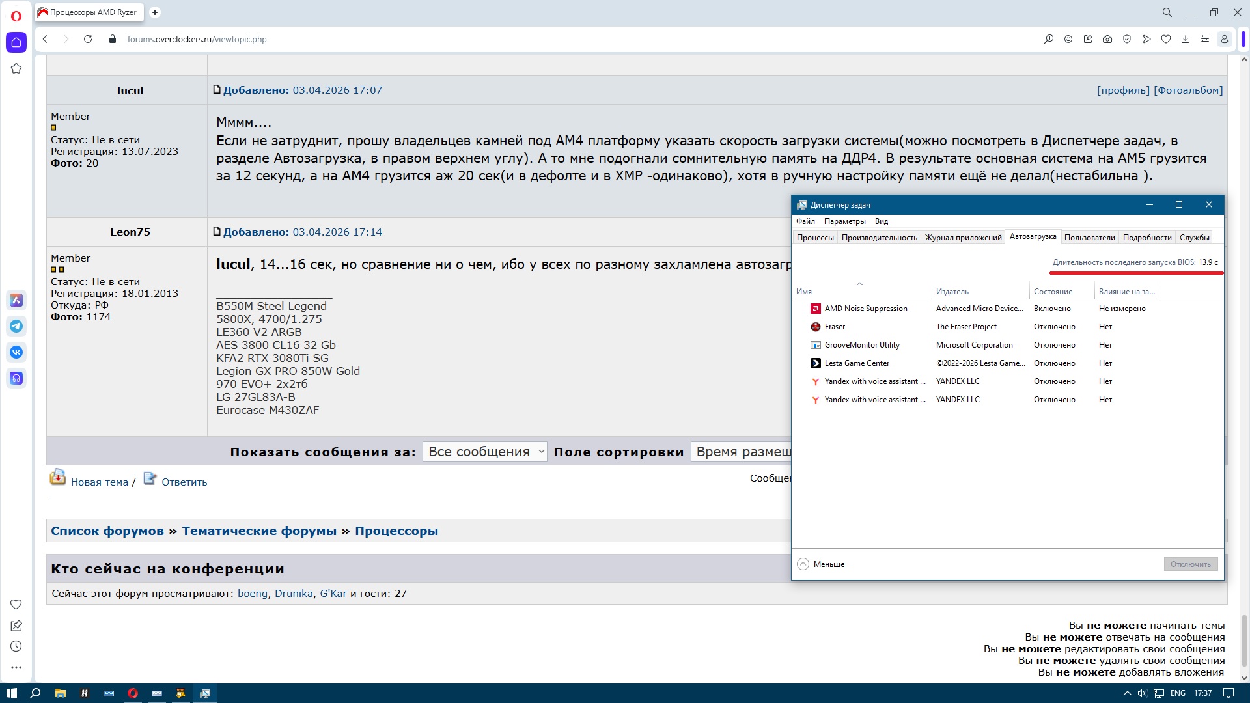Open the Параметры menu in Task Manager
The width and height of the screenshot is (1250, 703).
[x=844, y=221]
